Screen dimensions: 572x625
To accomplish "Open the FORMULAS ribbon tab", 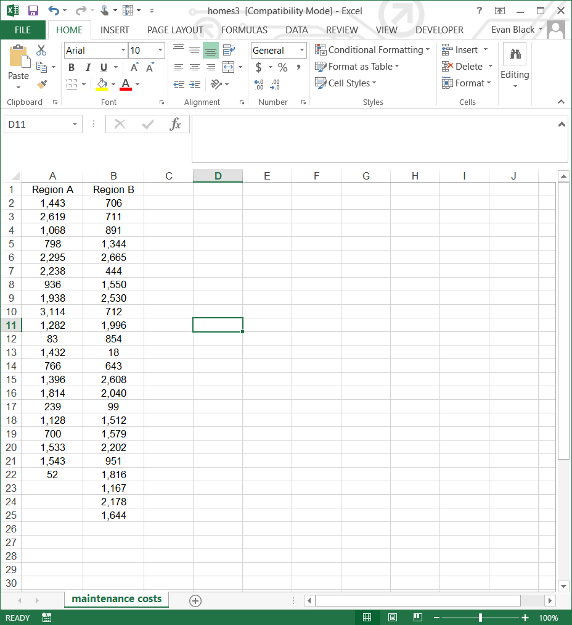I will 244,30.
